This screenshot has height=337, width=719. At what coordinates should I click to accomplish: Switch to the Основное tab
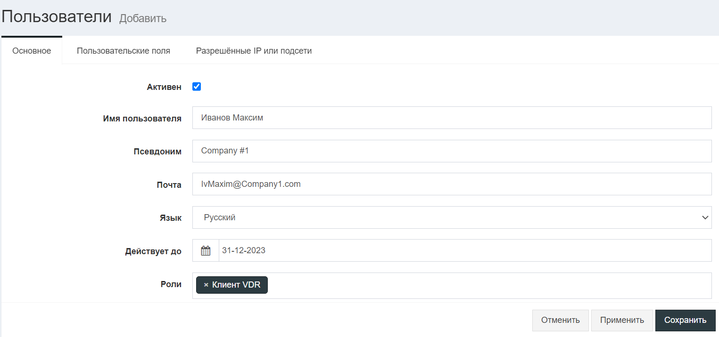pos(32,51)
